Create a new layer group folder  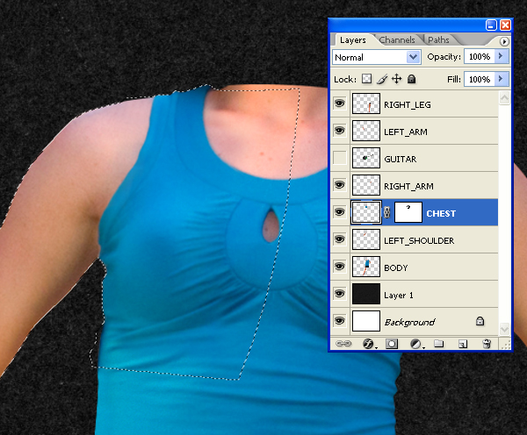(438, 344)
